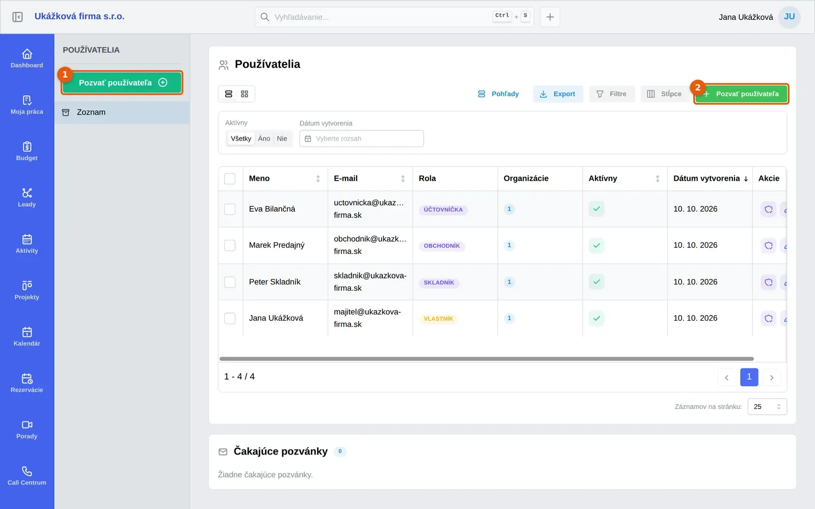Check the row checkbox for Eva Bilančná
Image resolution: width=815 pixels, height=509 pixels.
coord(230,209)
